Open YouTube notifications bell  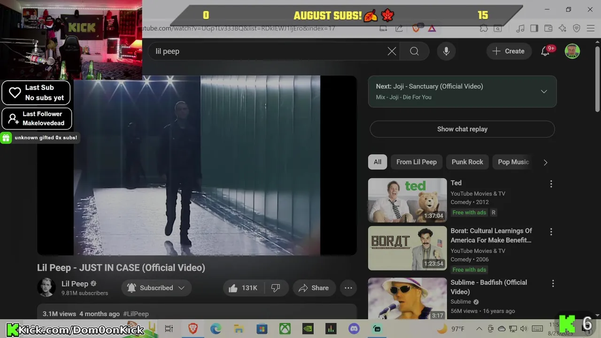[x=545, y=51]
